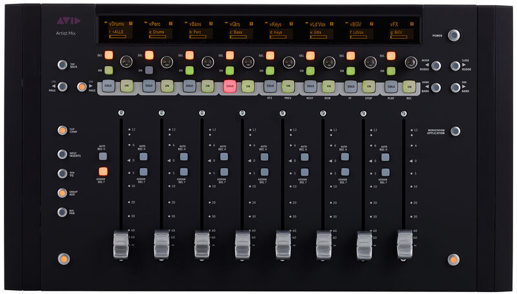Tap the SEL button under vGtrs
Screen dimensions: 517x294
tap(230, 55)
